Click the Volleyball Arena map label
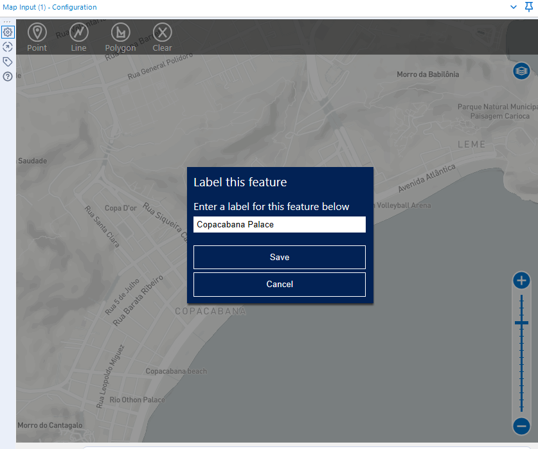538x449 pixels. (404, 206)
